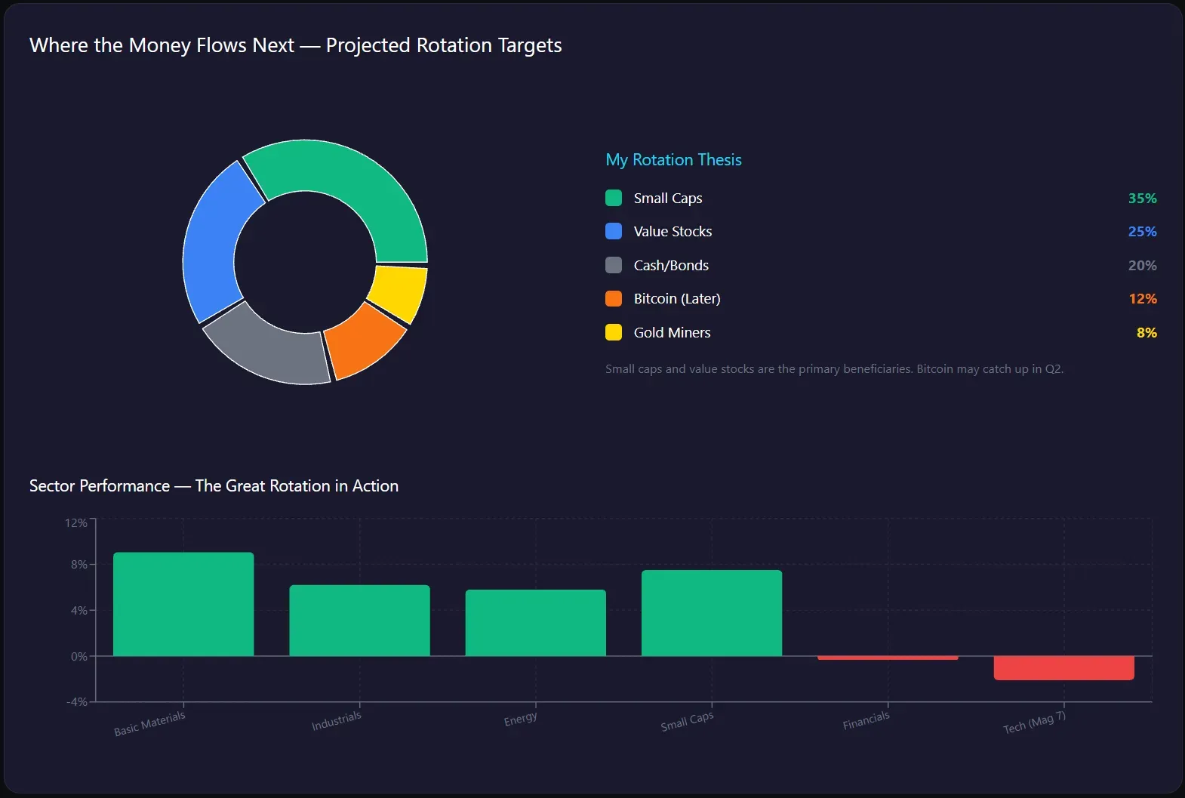Click the blue Value Stocks legend swatch
1185x798 pixels.
tap(614, 231)
